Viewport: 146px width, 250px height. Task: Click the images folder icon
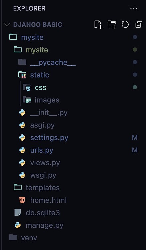pos(27,100)
